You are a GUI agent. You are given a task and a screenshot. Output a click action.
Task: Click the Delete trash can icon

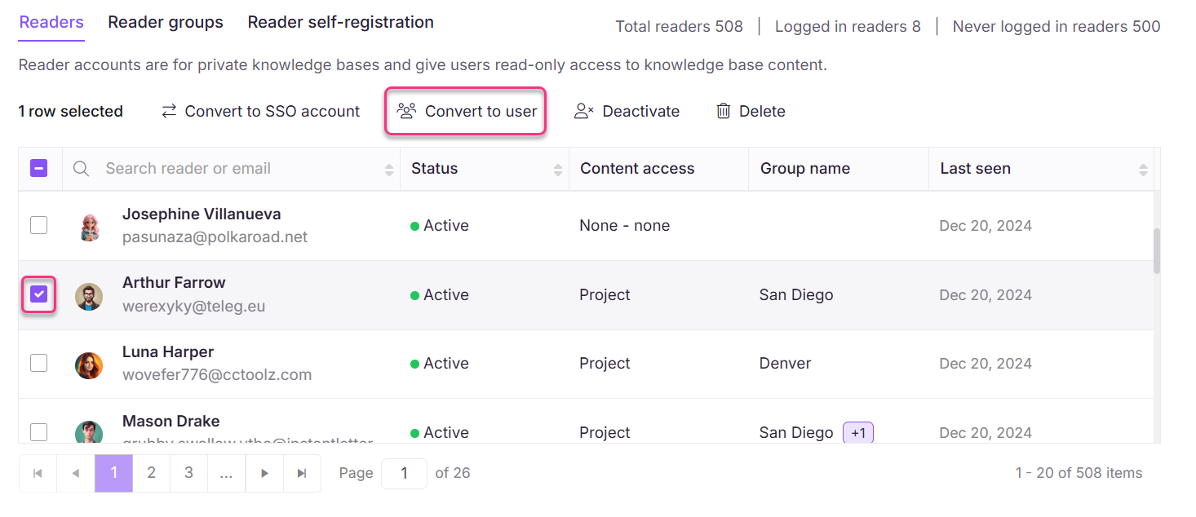(x=723, y=111)
